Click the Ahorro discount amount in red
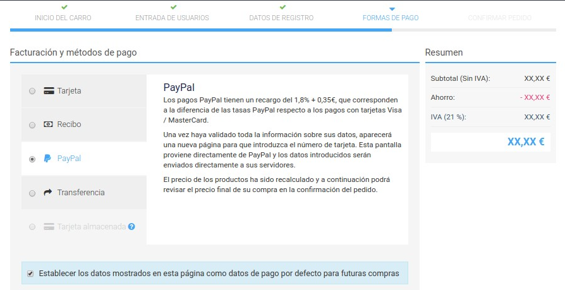Image resolution: width=565 pixels, height=290 pixels. (535, 98)
